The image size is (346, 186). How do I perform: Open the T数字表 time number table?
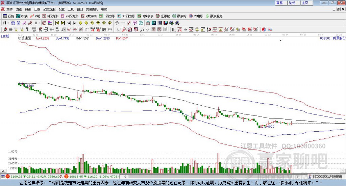145,16
